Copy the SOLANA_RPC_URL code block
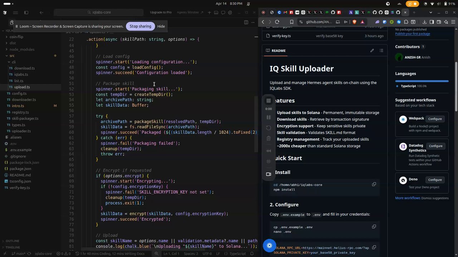This screenshot has width=458, height=257. pos(374,247)
